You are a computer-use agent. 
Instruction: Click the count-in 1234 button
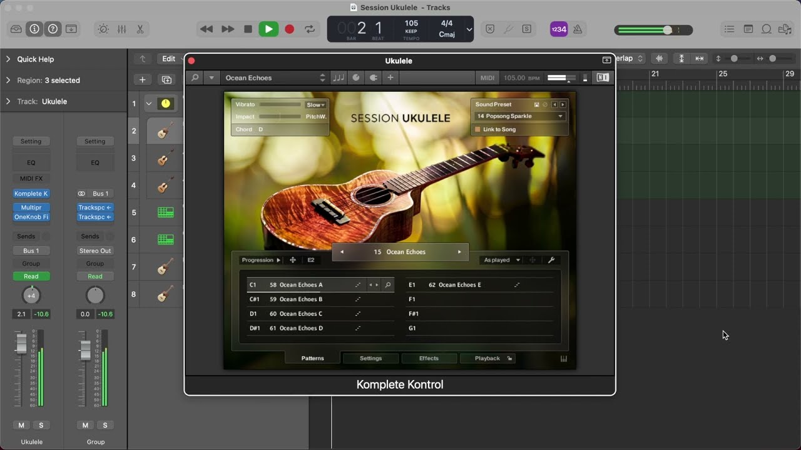coord(558,29)
